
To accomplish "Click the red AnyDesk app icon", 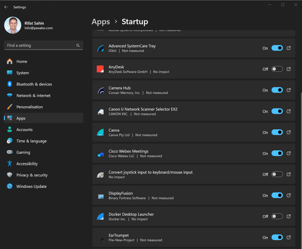I will pyautogui.click(x=100, y=69).
